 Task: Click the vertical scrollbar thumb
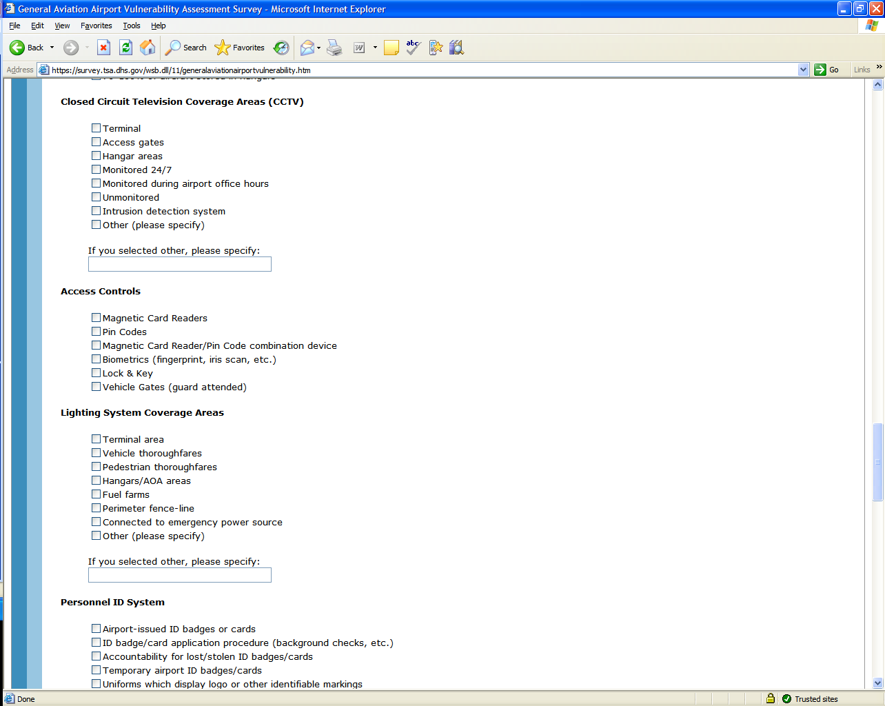(x=877, y=462)
